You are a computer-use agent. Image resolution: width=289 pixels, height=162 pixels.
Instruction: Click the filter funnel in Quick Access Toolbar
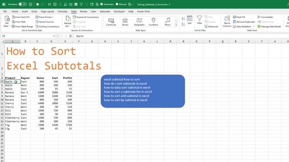(81, 4)
